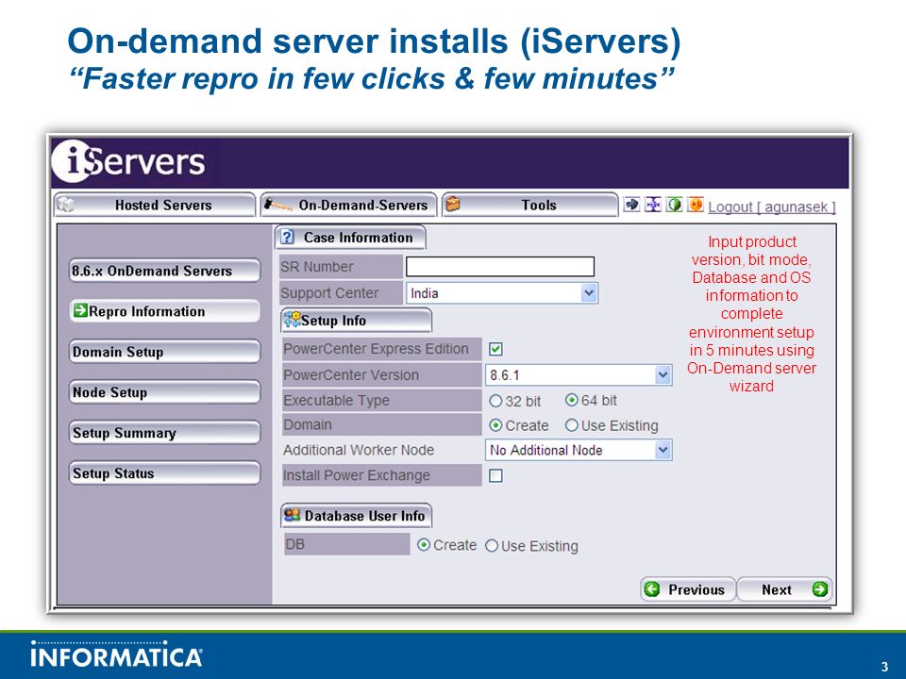Click the orange circle icon before Logout
The height and width of the screenshot is (679, 906).
click(x=696, y=205)
